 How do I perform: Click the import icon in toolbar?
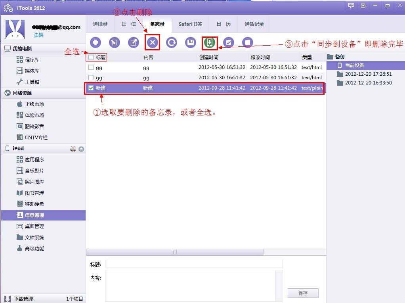[115, 42]
